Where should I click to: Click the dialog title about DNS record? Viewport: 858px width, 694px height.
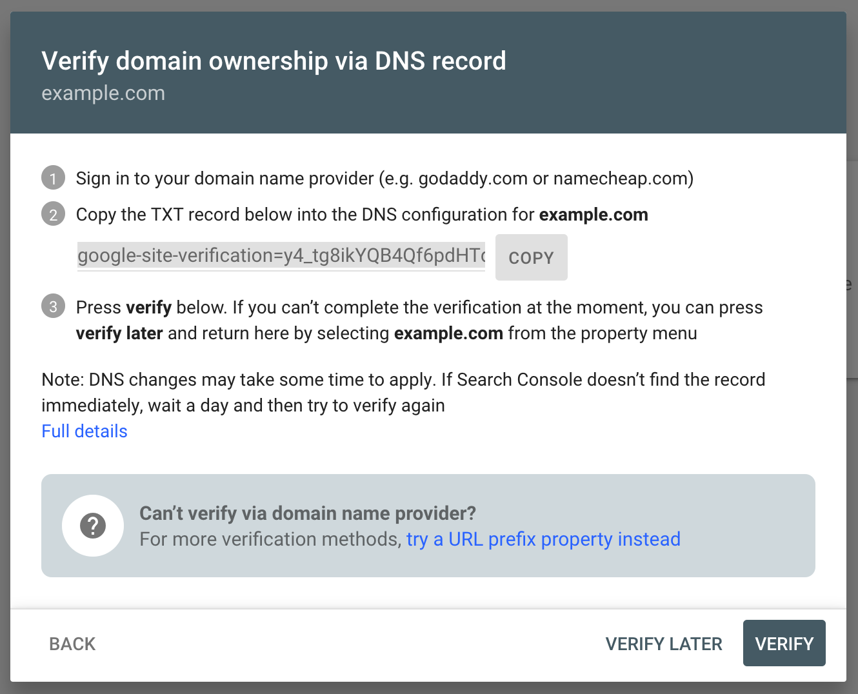[274, 61]
